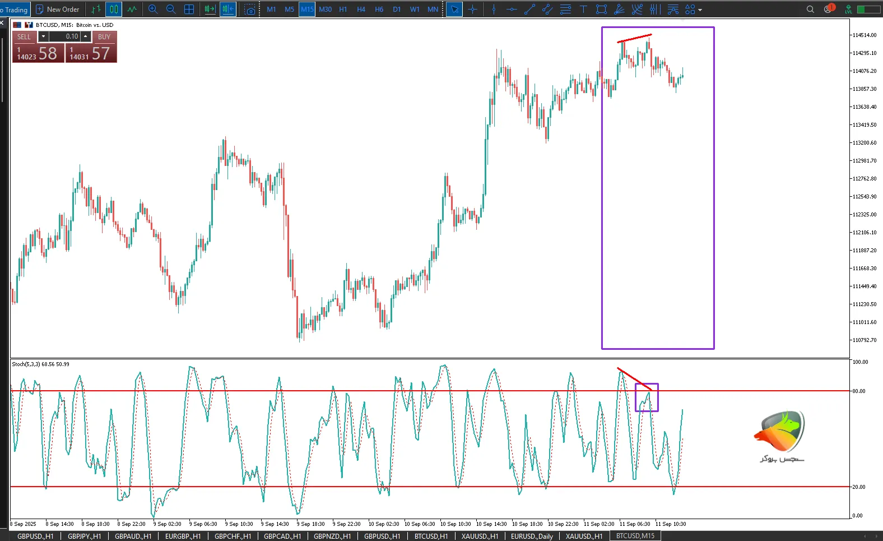Switch chart to bar chart mode
This screenshot has width=883, height=541.
coord(96,10)
